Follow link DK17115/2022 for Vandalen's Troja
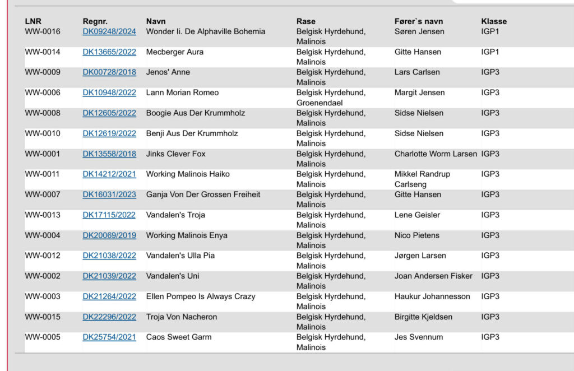The width and height of the screenshot is (574, 371). point(109,215)
